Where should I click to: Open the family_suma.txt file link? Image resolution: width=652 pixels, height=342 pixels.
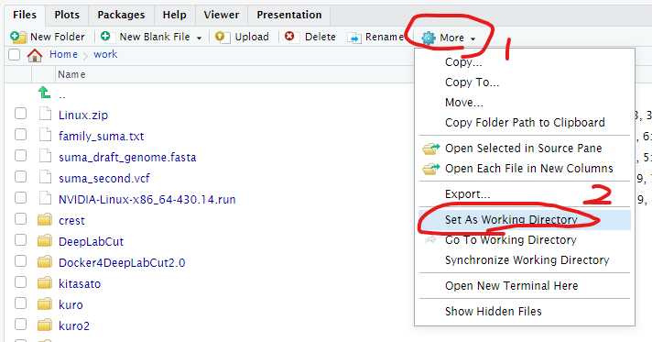(x=101, y=137)
